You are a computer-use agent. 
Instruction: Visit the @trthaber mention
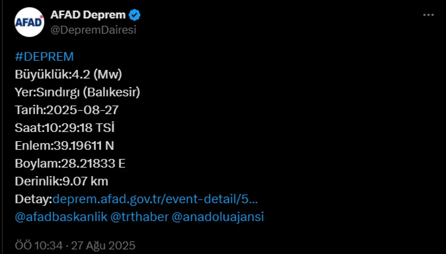[139, 217]
